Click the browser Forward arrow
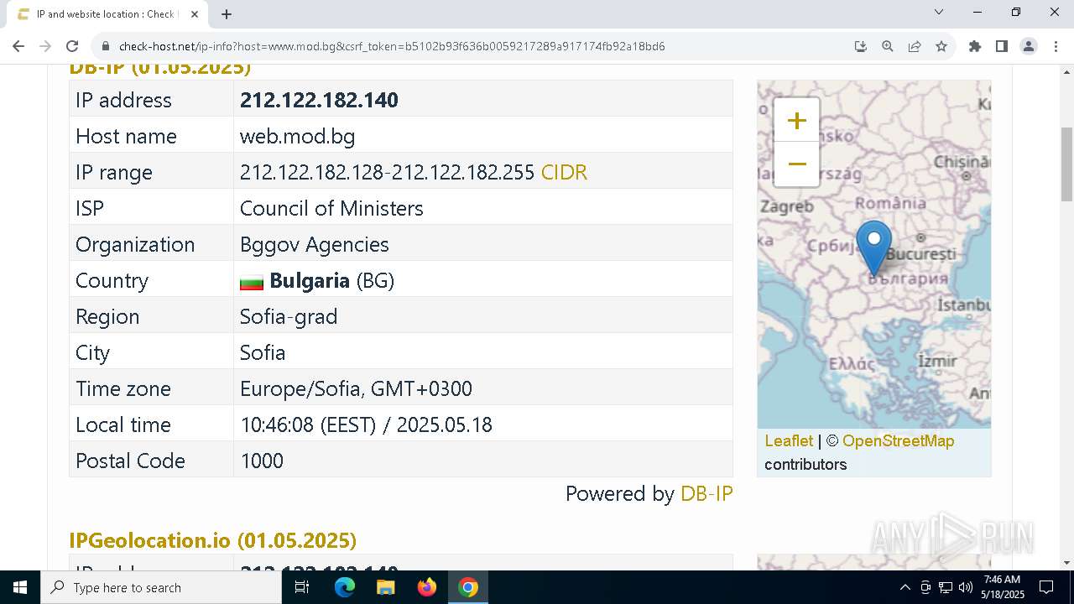The width and height of the screenshot is (1074, 604). click(x=45, y=46)
